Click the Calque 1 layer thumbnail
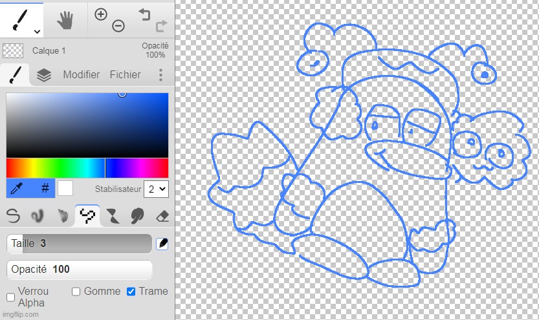 pyautogui.click(x=13, y=50)
